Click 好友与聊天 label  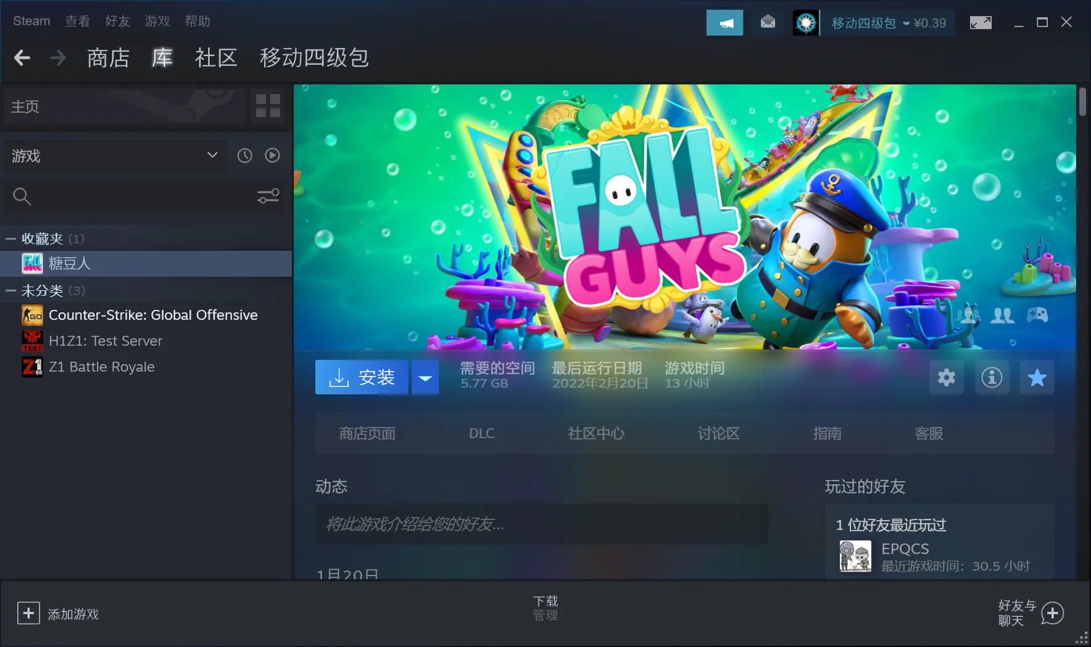1017,613
